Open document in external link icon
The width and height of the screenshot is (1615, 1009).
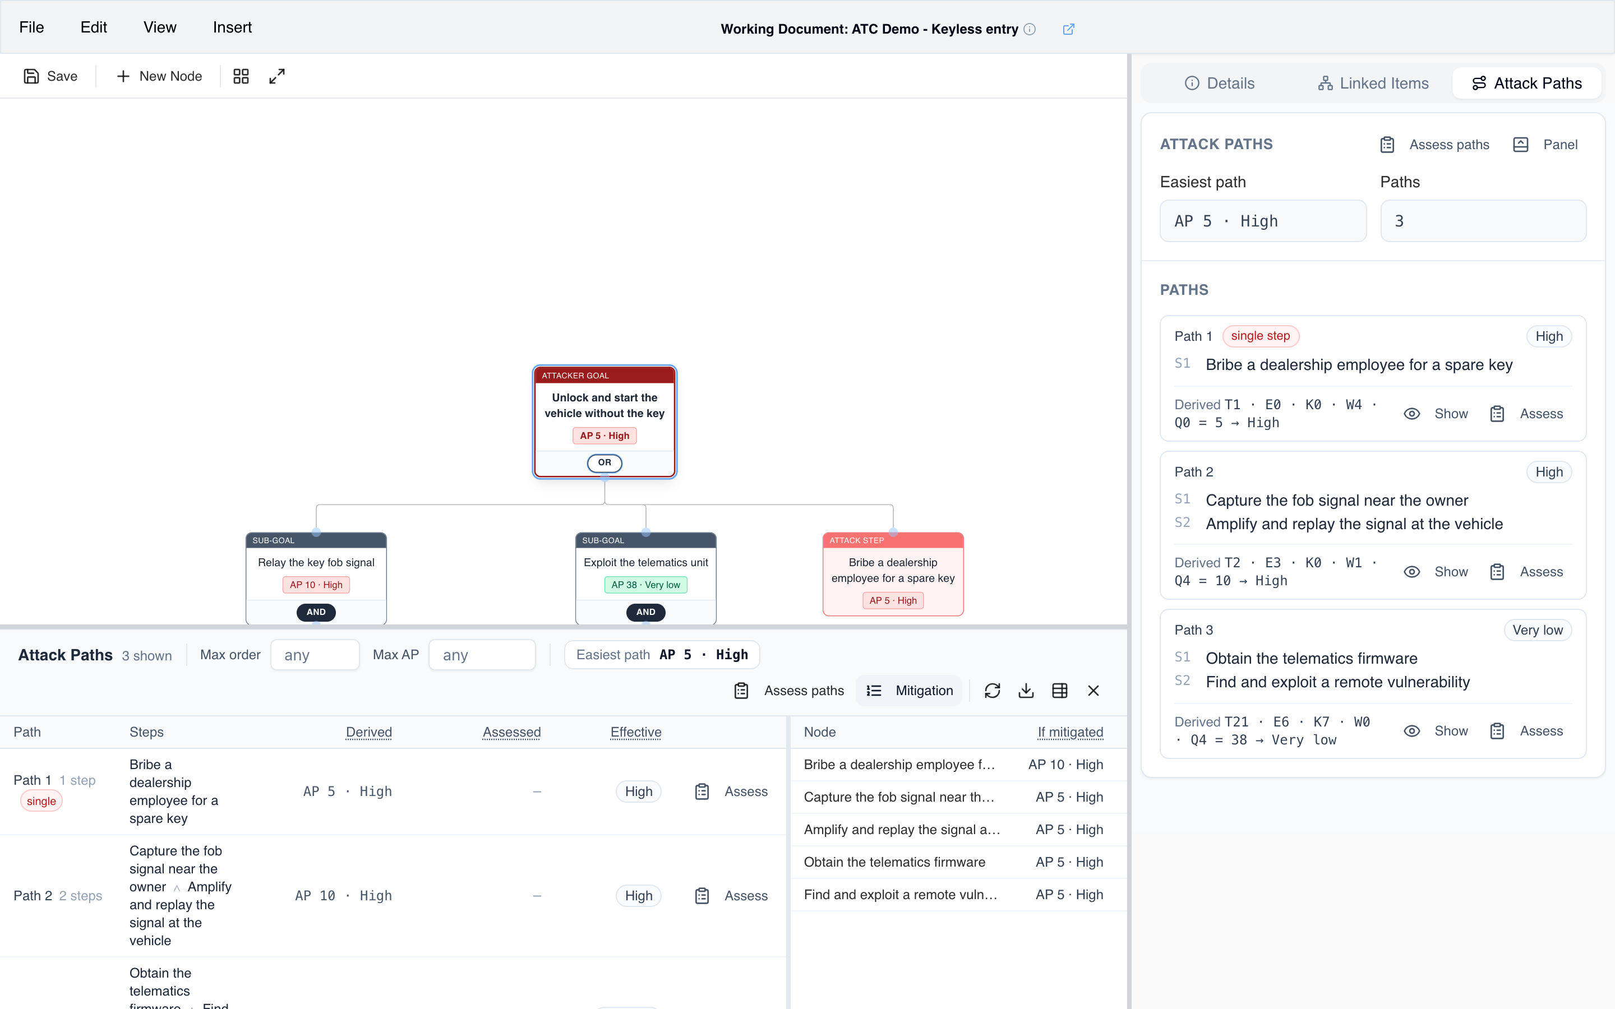1068,29
